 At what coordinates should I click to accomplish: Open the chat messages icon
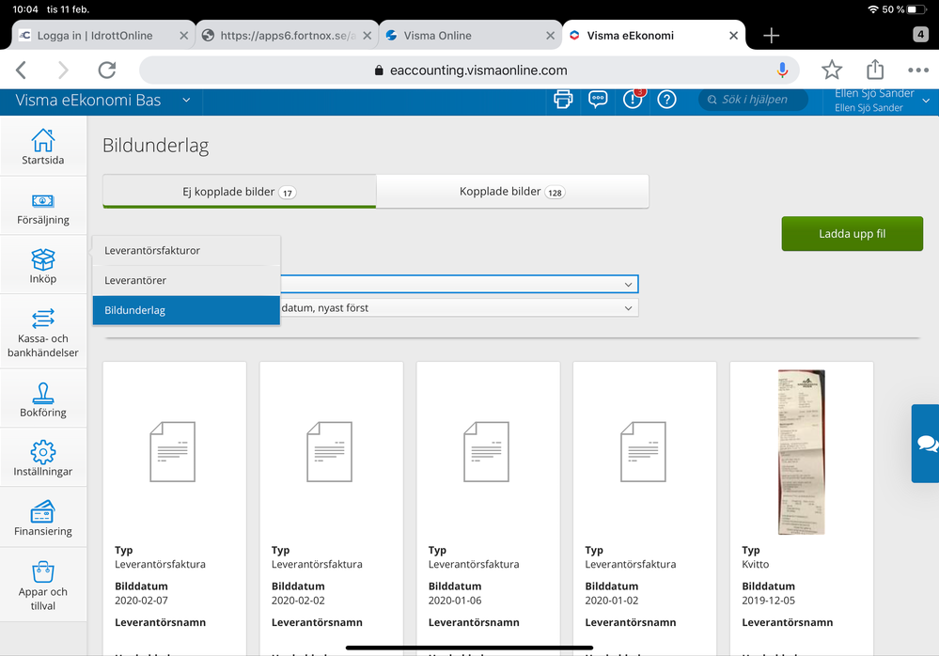coord(598,100)
